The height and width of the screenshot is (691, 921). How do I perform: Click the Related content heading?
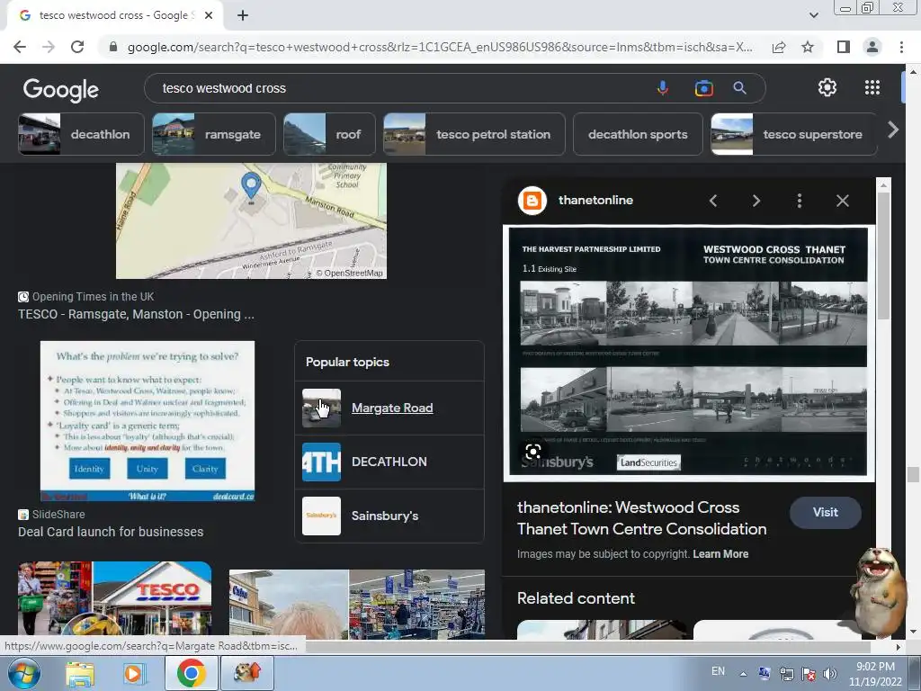point(576,598)
